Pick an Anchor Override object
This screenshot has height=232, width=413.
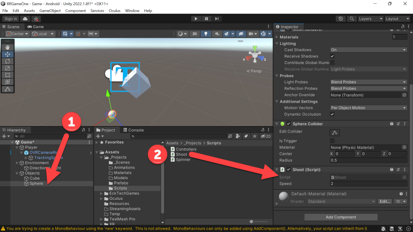[x=404, y=95]
